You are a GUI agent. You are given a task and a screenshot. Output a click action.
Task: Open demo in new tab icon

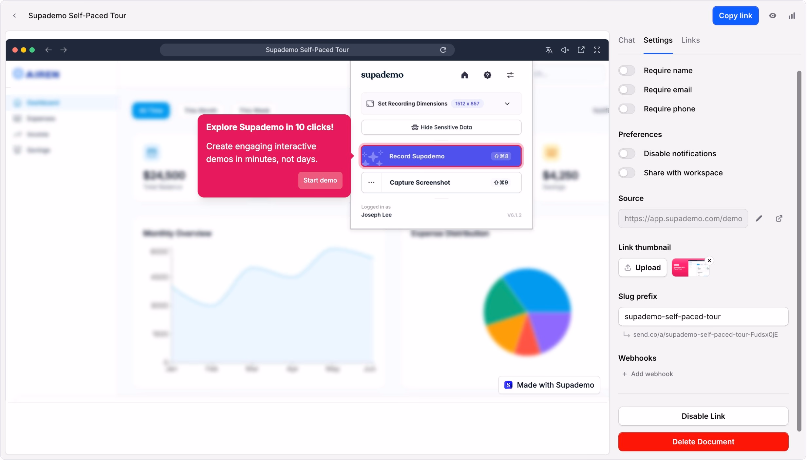[x=581, y=50]
